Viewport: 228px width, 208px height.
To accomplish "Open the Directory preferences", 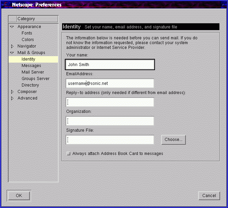I will coord(30,85).
